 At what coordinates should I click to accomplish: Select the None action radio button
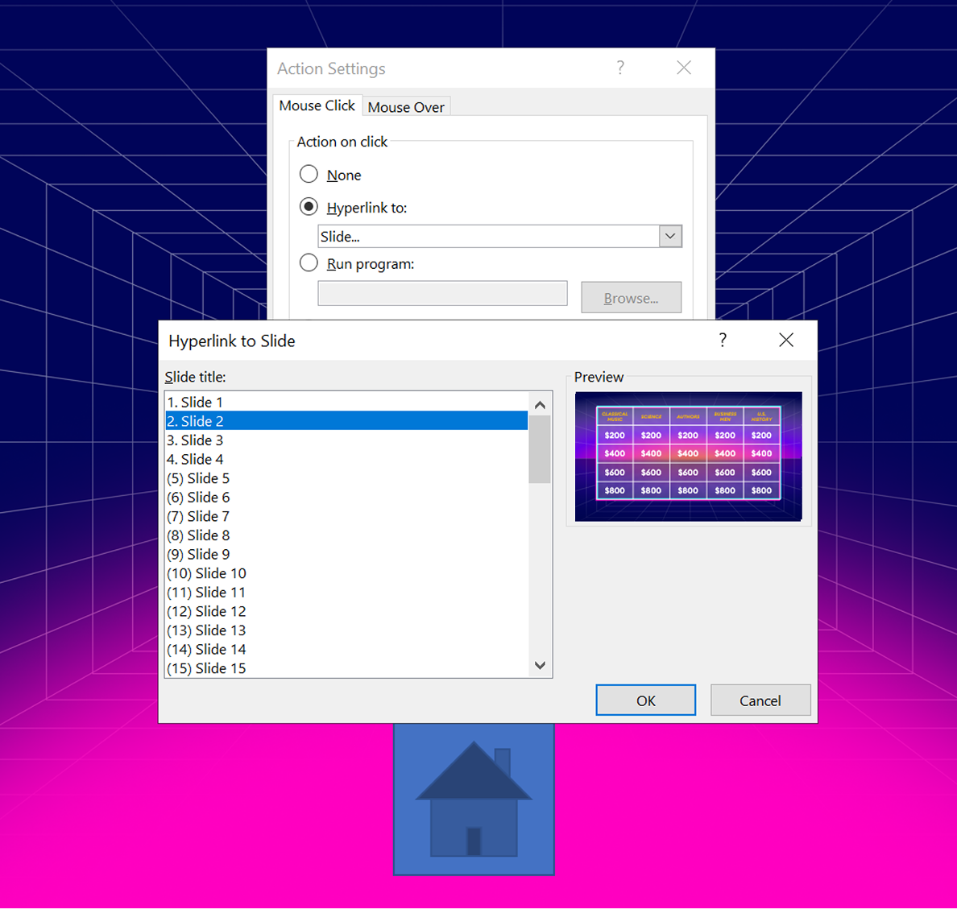click(309, 174)
